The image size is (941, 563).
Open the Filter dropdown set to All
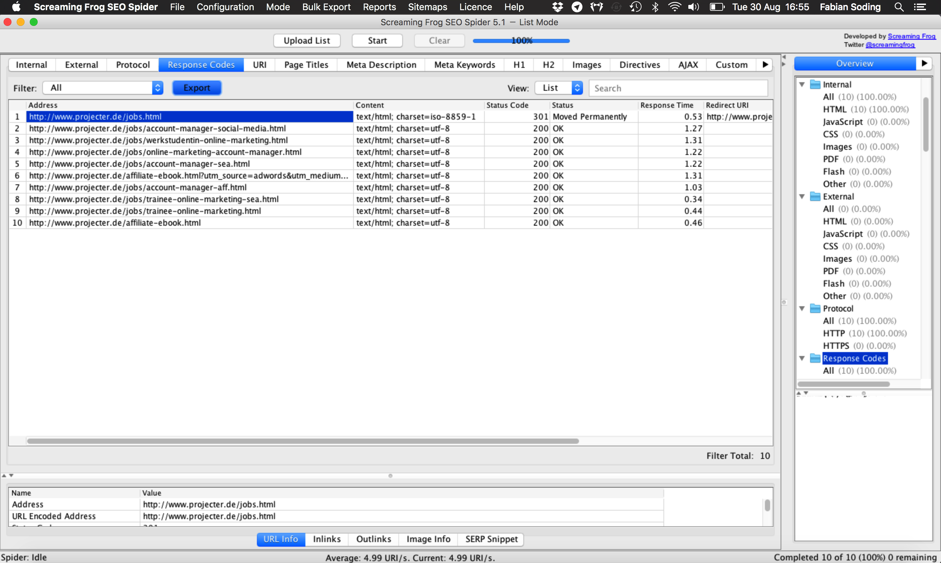(x=103, y=88)
